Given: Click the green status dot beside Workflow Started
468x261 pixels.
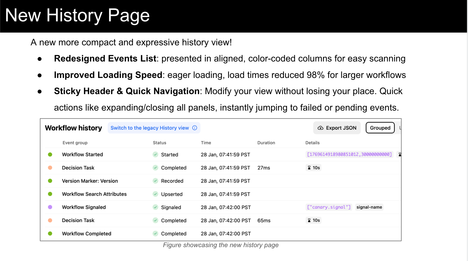Looking at the screenshot, I should (x=50, y=154).
